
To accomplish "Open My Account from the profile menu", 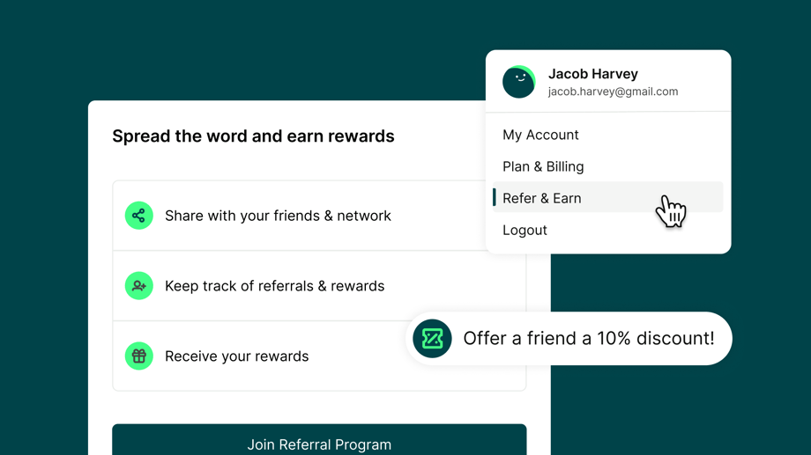I will coord(540,135).
